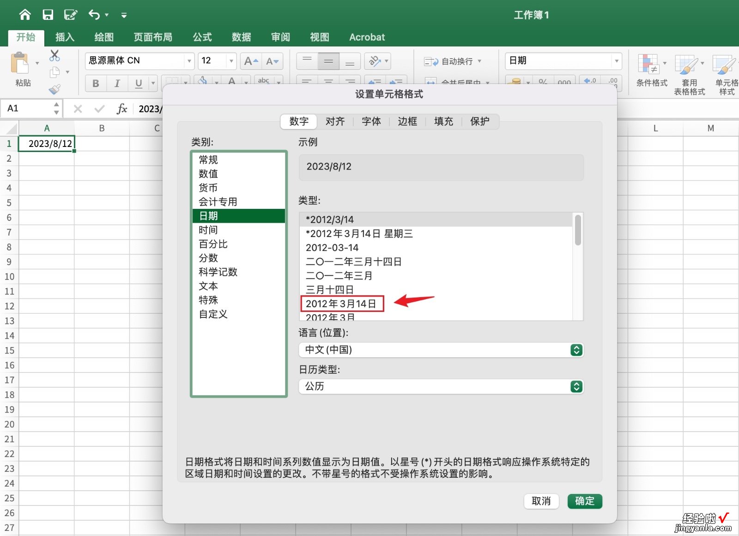Choose date type *2012年3月14日 星期三

(436, 234)
